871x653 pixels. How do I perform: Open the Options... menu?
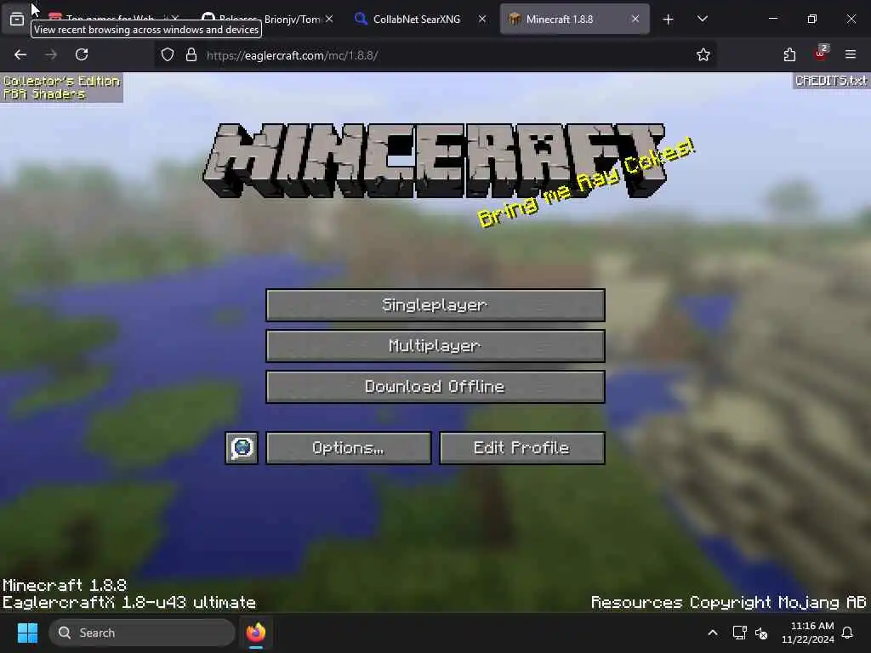(x=348, y=448)
